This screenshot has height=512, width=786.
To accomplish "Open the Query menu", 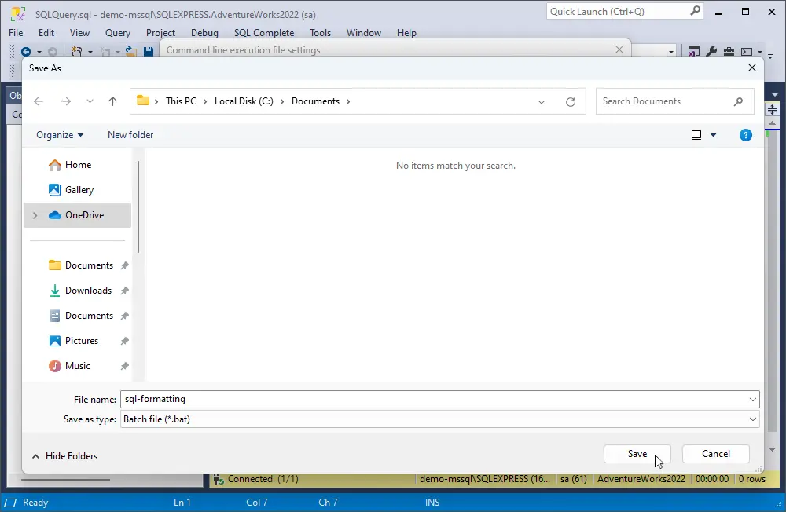I will 118,33.
